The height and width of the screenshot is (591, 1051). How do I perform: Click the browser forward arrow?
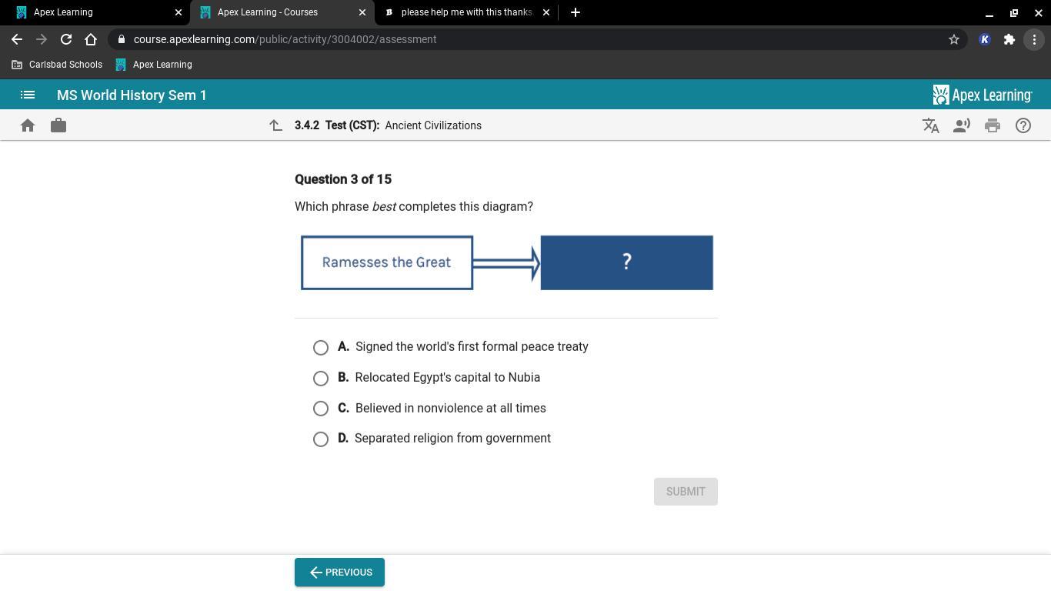point(42,39)
